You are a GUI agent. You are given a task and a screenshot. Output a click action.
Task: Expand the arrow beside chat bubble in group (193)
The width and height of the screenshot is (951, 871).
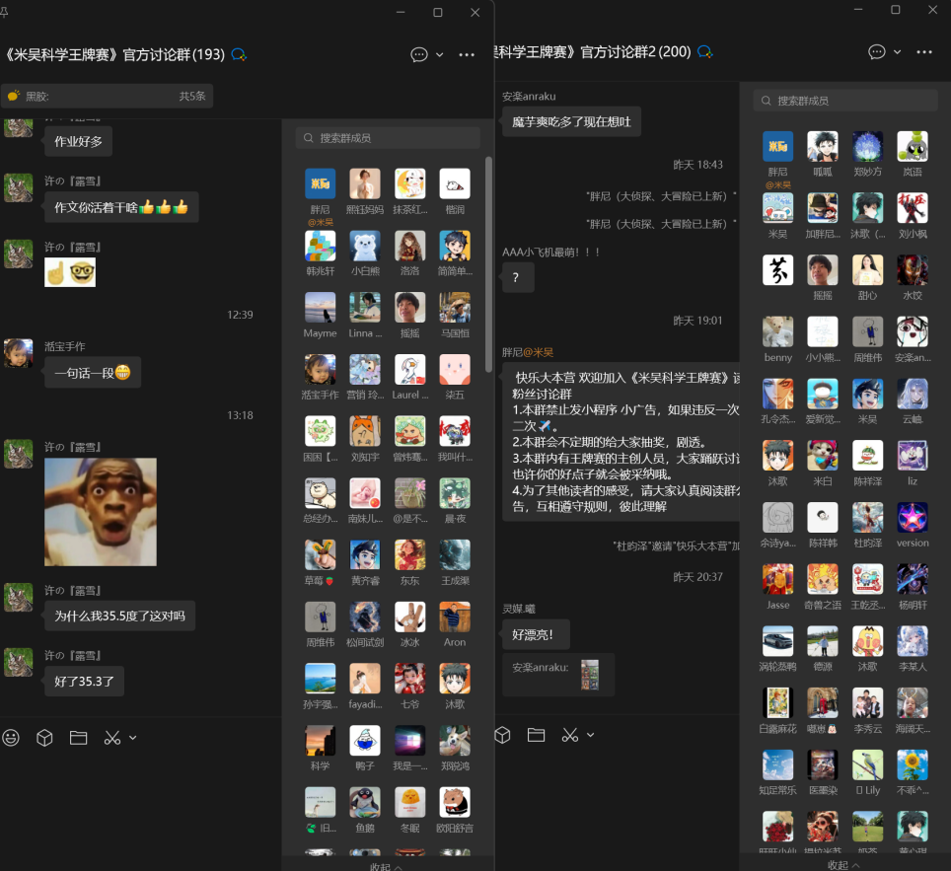440,54
